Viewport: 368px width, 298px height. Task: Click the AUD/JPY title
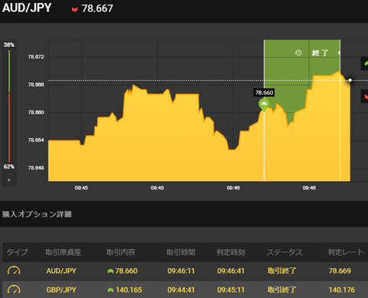tap(27, 8)
